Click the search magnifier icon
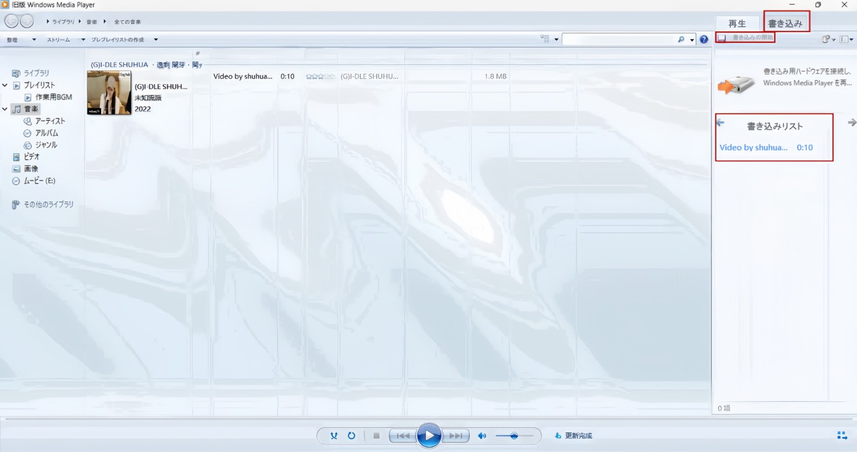Screen dimensions: 857x452 pyautogui.click(x=681, y=40)
